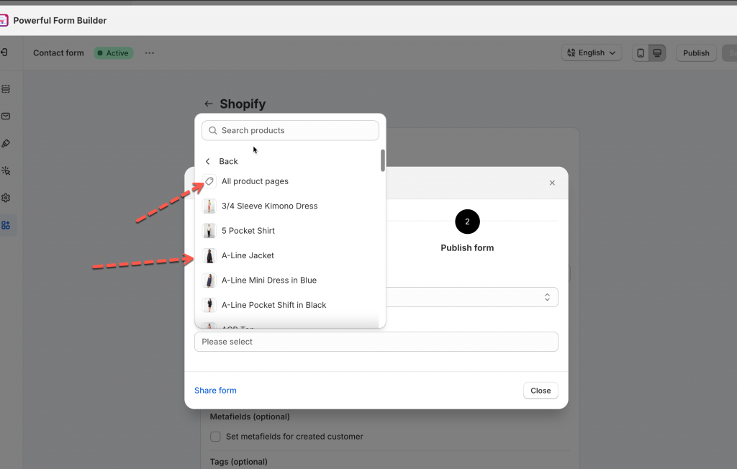Viewport: 737px width, 469px height.
Task: Choose All product pages option
Action: [x=255, y=181]
